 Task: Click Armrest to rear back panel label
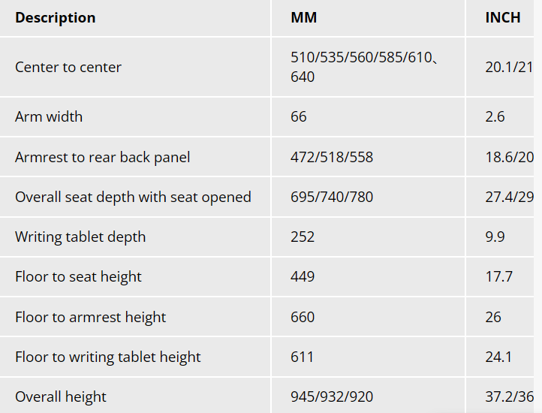point(102,157)
